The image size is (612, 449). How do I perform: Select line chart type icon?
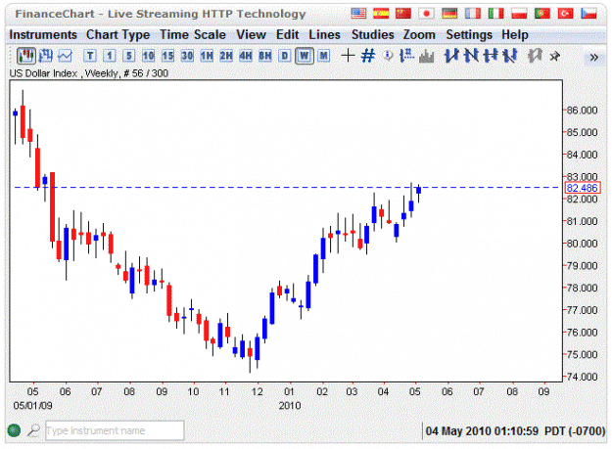66,56
